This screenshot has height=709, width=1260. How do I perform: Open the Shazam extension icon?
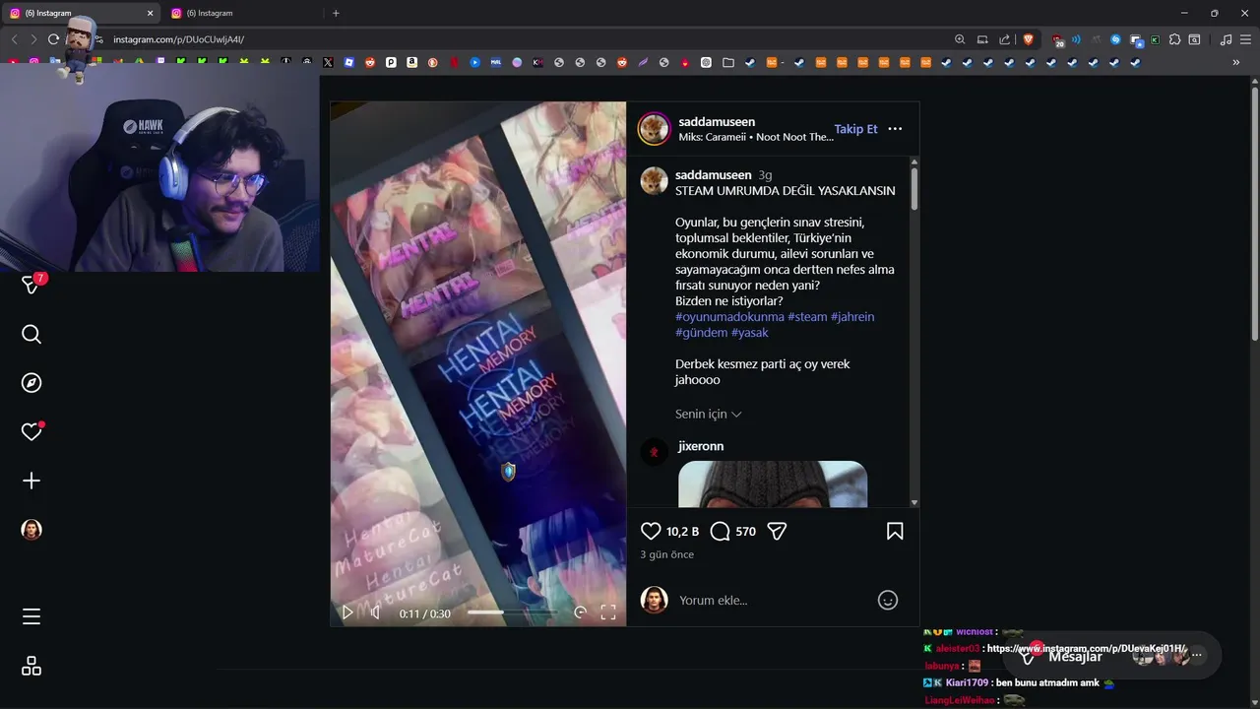tap(1115, 39)
